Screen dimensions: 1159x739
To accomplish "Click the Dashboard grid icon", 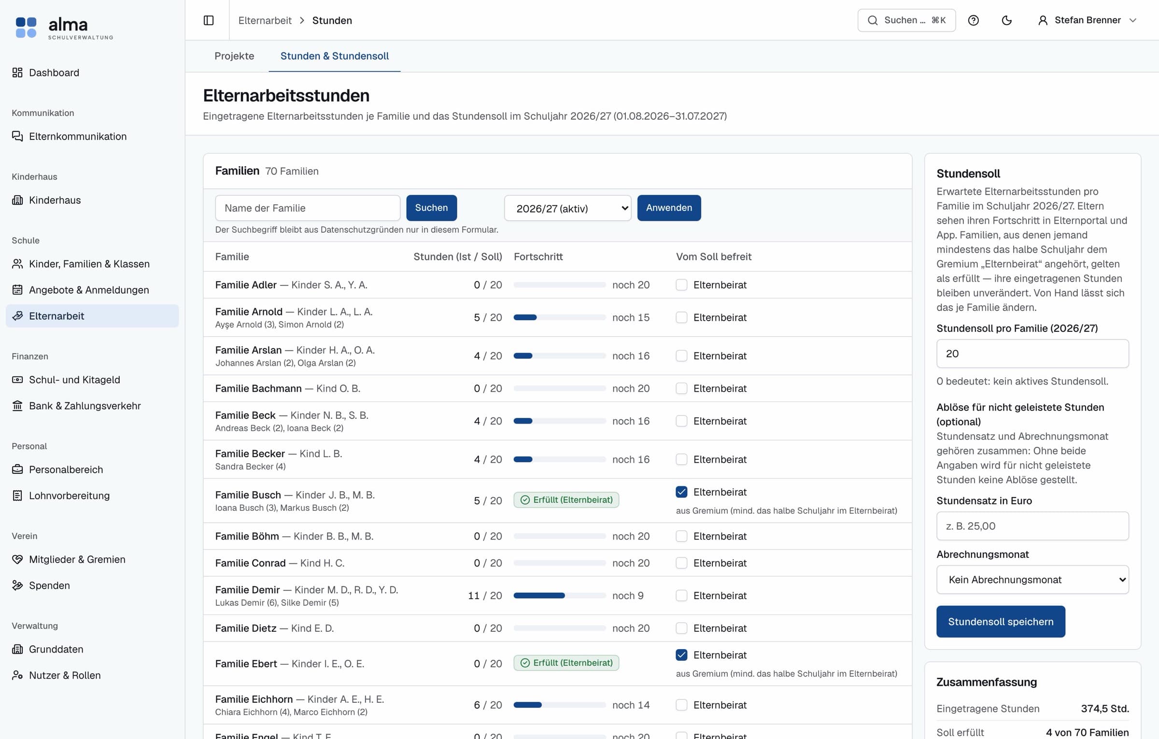I will pyautogui.click(x=17, y=72).
